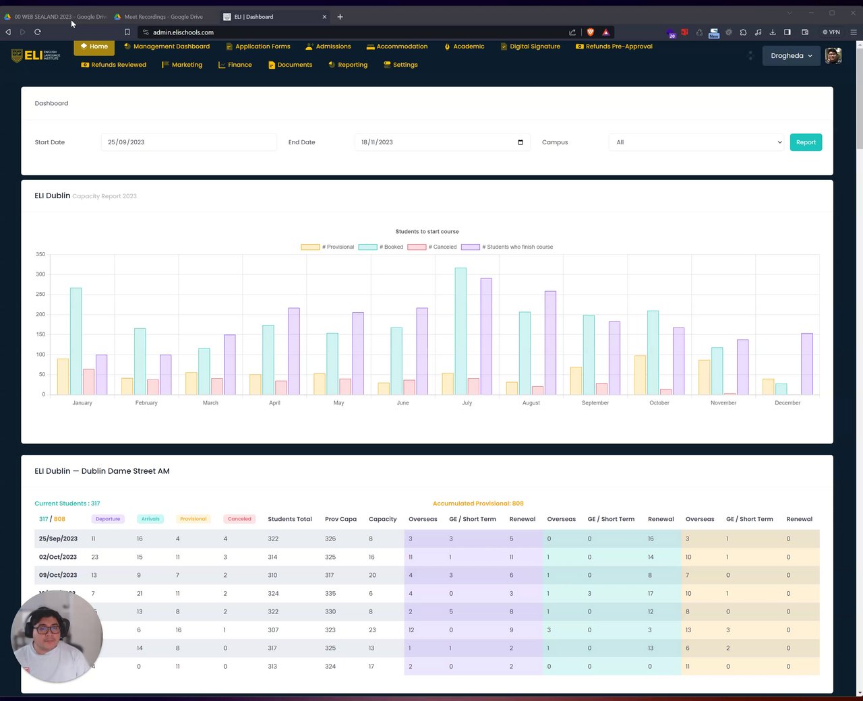Screen dimensions: 863x701
Task: Click the End Date field showing 18/11/2023
Action: 442,142
